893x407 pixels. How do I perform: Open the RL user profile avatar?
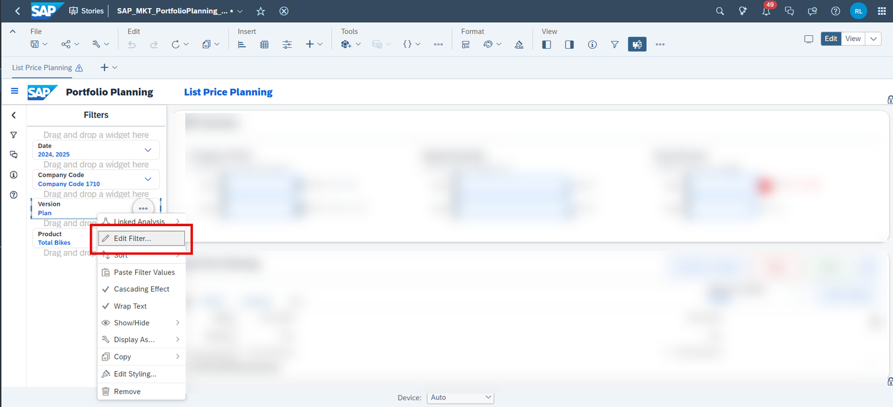click(x=858, y=11)
